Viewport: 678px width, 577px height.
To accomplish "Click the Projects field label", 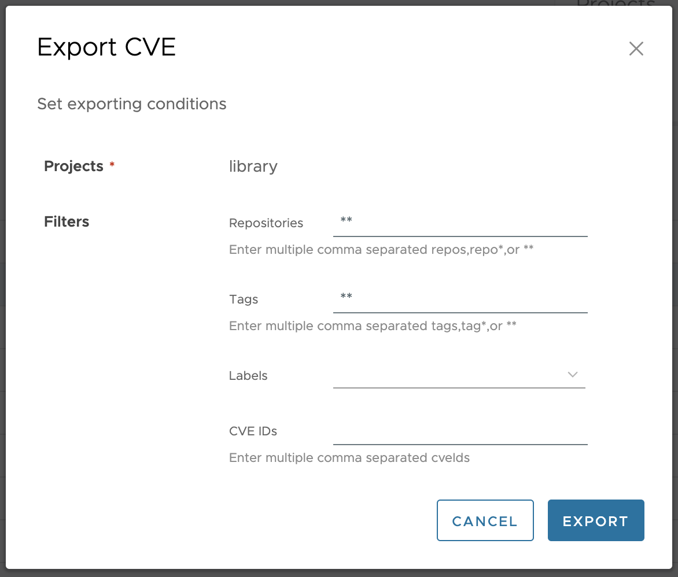I will (75, 166).
